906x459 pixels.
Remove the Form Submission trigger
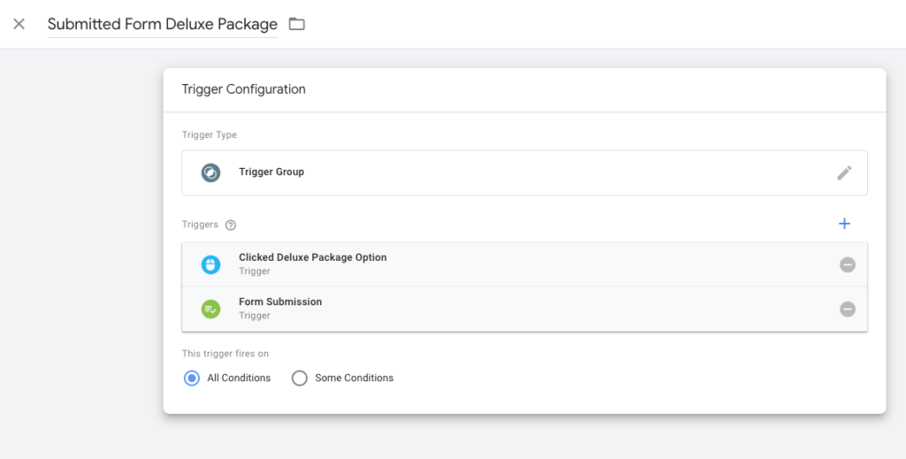pos(847,309)
